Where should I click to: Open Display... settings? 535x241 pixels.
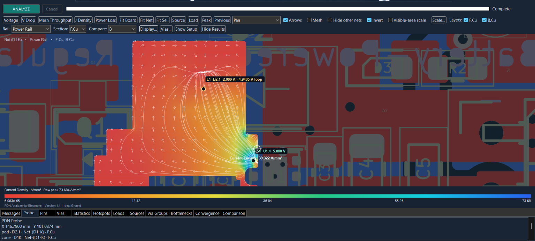(x=149, y=29)
